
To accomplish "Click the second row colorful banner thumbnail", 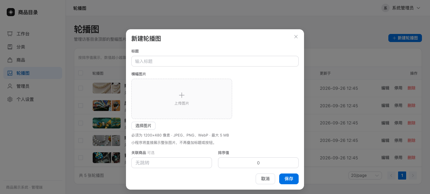I will (x=106, y=106).
